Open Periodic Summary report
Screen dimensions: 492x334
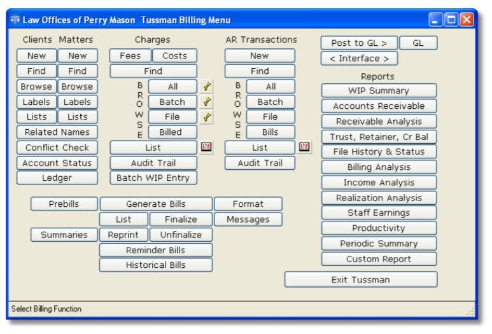pyautogui.click(x=379, y=243)
